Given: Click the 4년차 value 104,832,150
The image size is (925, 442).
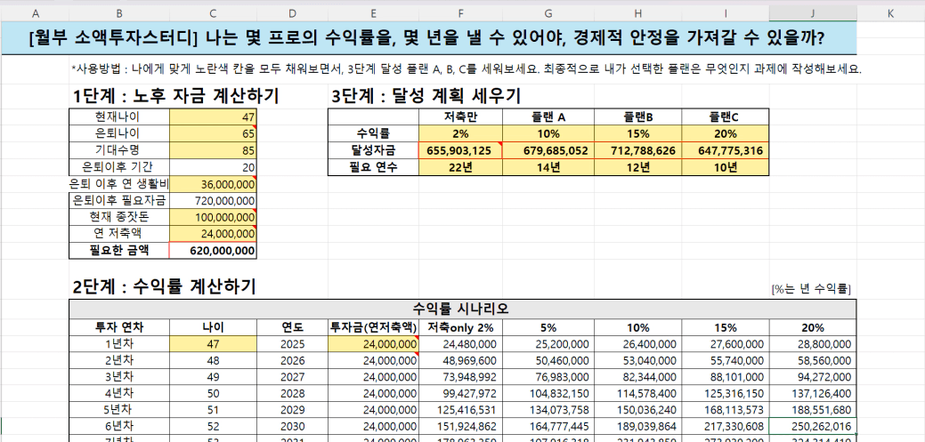Looking at the screenshot, I should point(548,394).
